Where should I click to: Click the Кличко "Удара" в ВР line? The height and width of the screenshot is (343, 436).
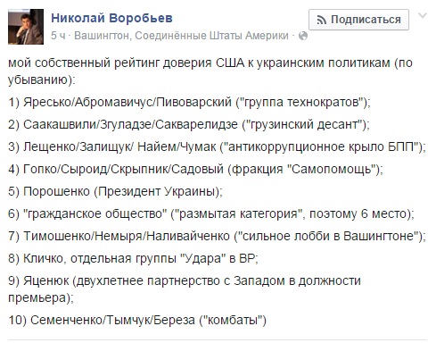click(133, 258)
